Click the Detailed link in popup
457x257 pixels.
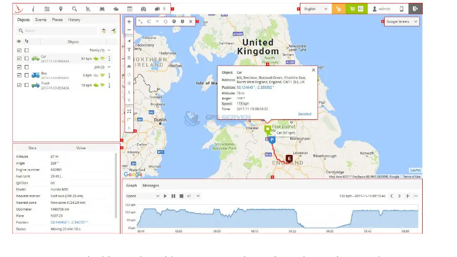305,114
